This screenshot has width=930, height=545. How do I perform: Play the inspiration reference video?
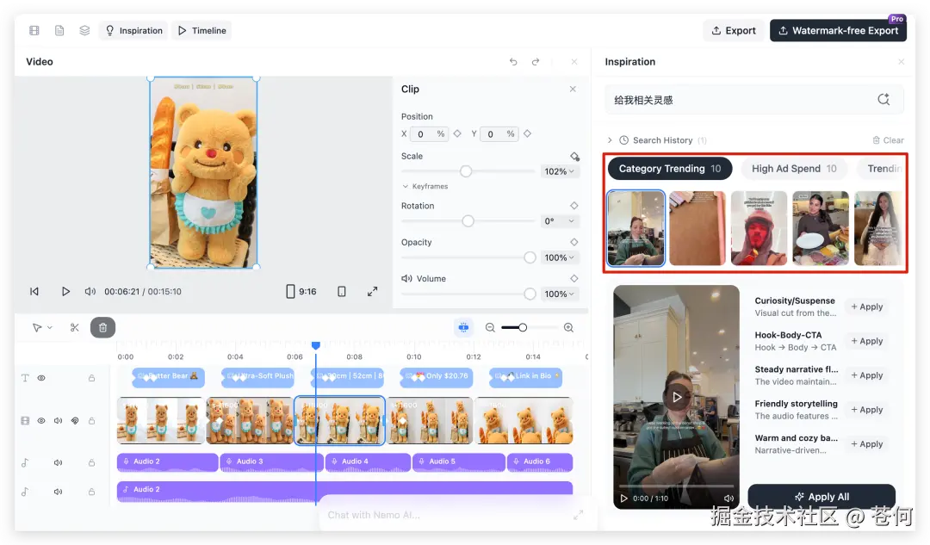(677, 397)
